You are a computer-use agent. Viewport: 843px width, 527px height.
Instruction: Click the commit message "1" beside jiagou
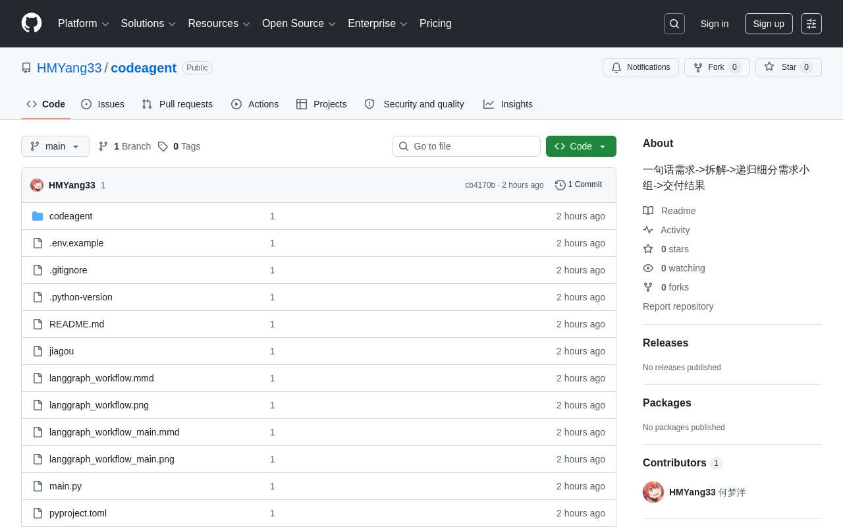click(272, 351)
